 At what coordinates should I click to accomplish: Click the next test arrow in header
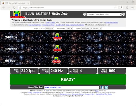coord(123,14)
